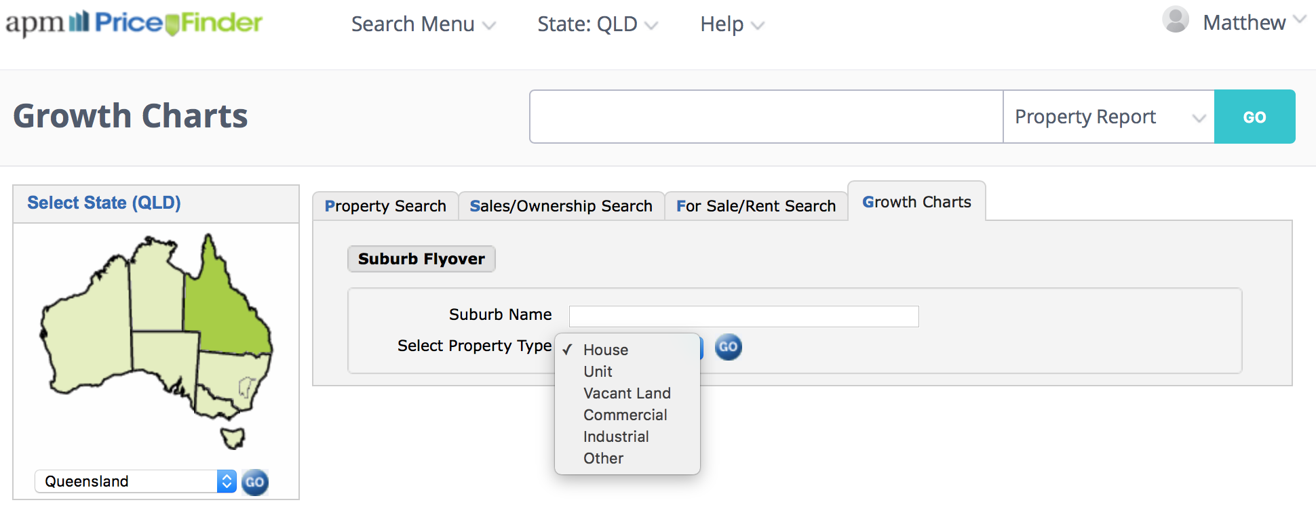Image resolution: width=1316 pixels, height=511 pixels.
Task: Open the Queensland state selector
Action: [x=135, y=481]
